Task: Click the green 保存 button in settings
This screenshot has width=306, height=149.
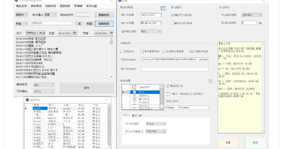Action: pyautogui.click(x=256, y=143)
